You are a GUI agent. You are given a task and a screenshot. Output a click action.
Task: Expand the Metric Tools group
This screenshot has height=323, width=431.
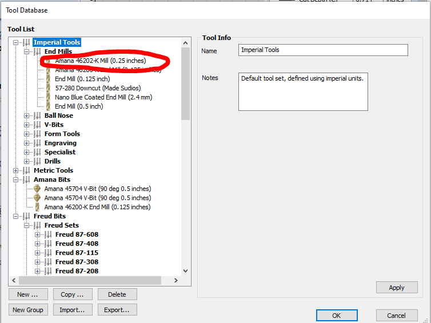coord(15,170)
